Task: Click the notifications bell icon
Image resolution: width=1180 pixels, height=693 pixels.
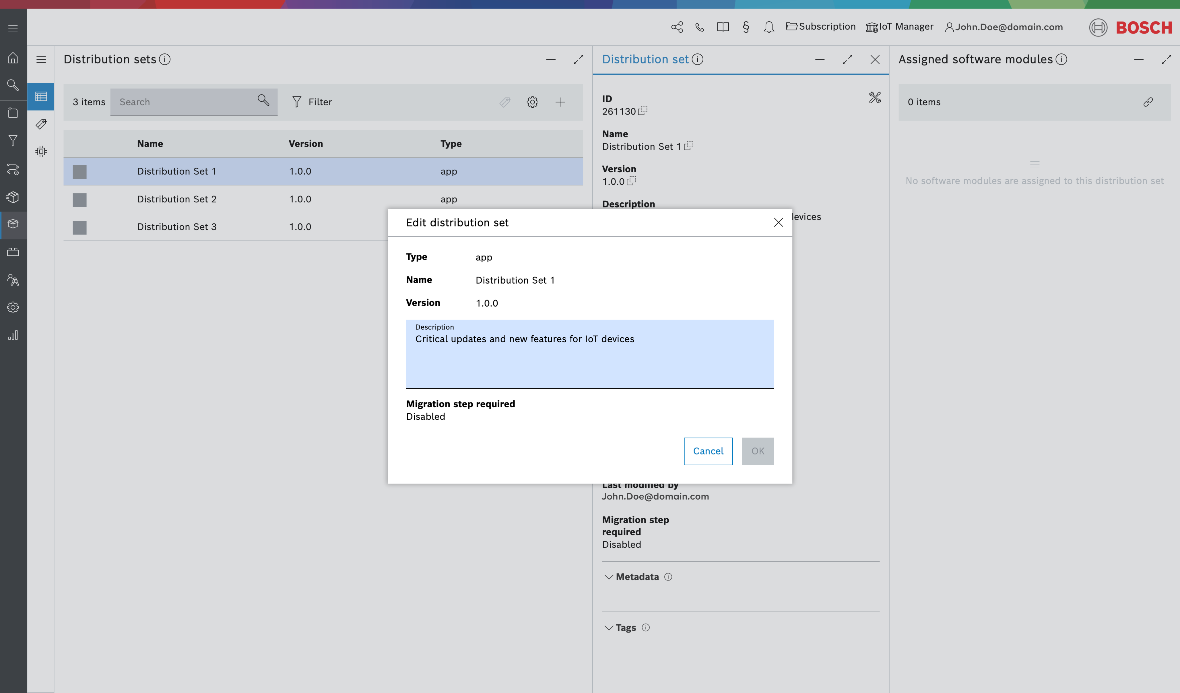Action: (768, 27)
